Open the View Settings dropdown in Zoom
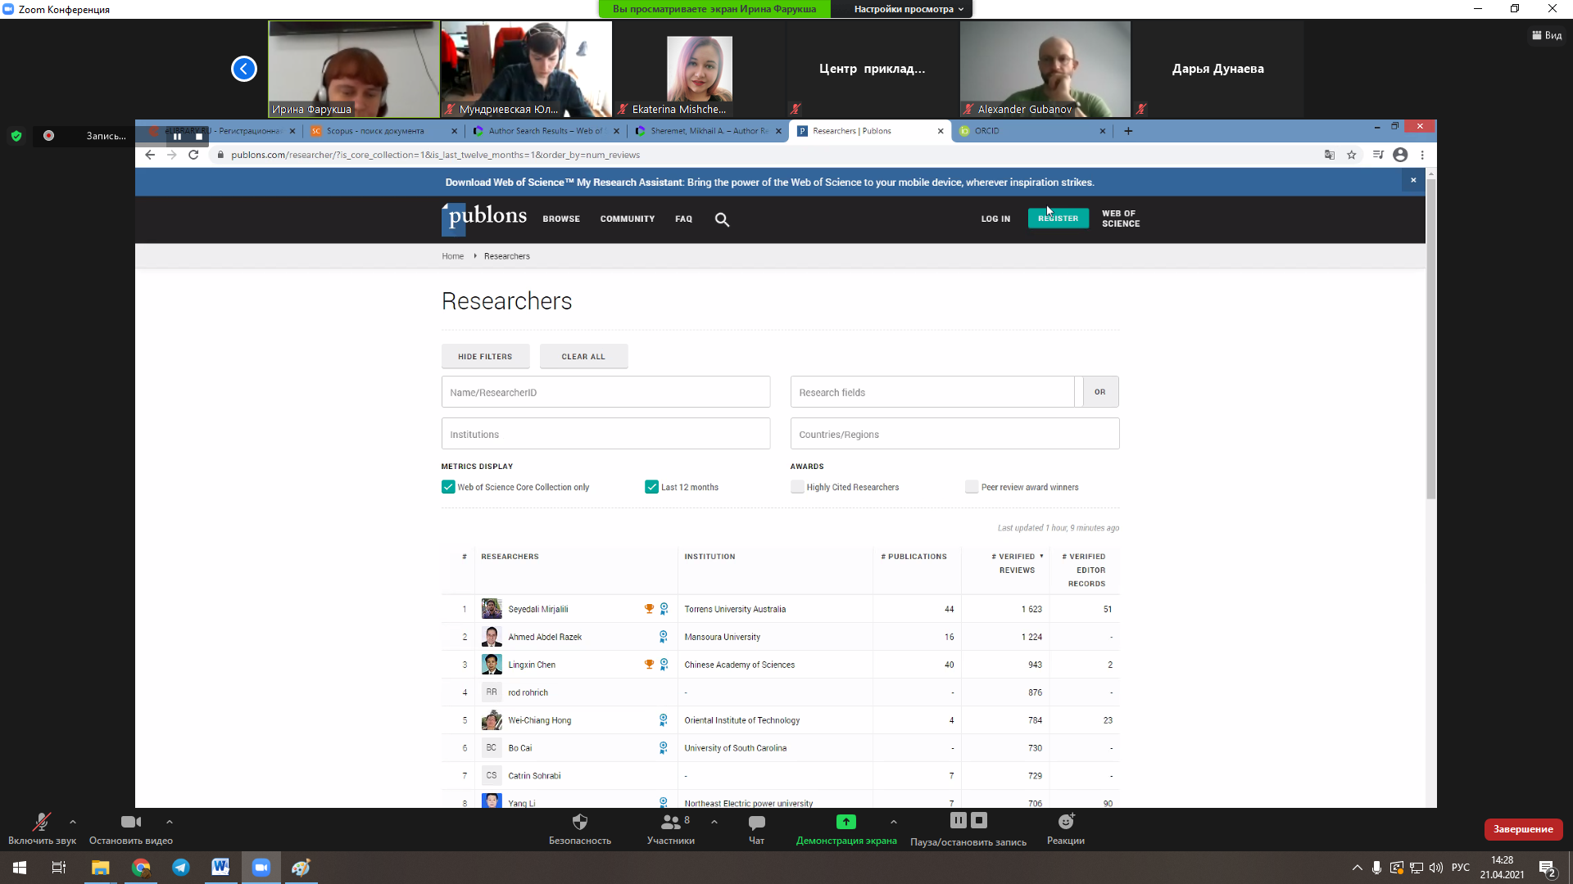Screen dimensions: 1573x884 [x=908, y=9]
